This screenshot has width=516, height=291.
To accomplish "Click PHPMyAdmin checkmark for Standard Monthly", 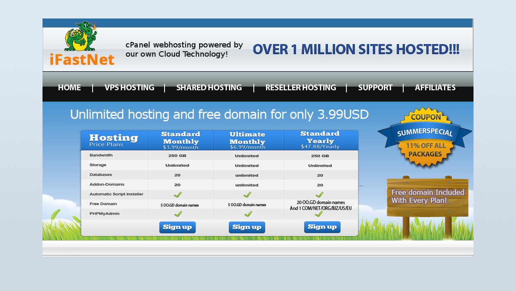I will pyautogui.click(x=178, y=214).
